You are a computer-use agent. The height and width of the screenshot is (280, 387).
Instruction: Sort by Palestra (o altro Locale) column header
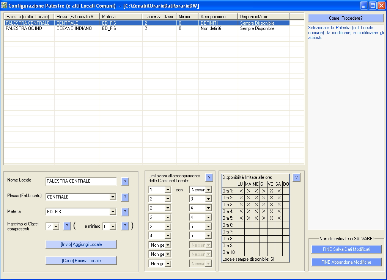click(29, 17)
